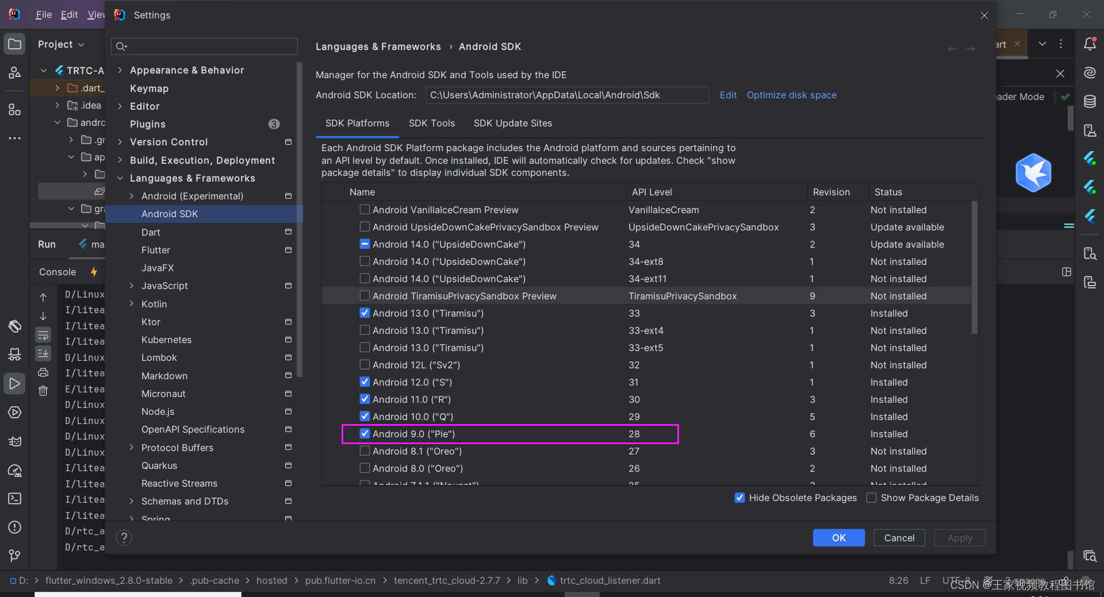This screenshot has width=1104, height=597.
Task: Collapse the Languages & Frameworks section
Action: pos(120,178)
